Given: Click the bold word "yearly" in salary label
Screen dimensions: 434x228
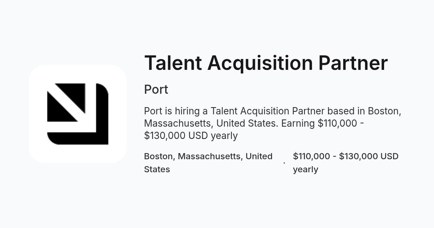Looking at the screenshot, I should (306, 169).
